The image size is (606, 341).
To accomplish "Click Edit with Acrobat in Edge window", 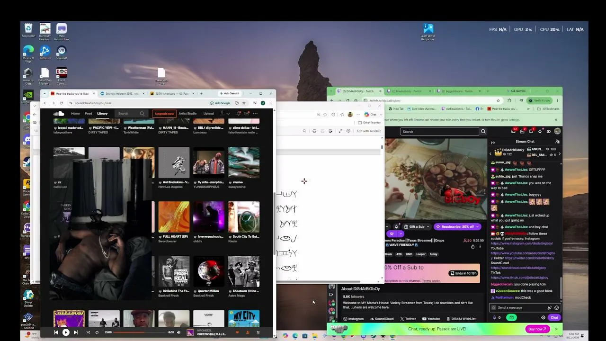I will click(x=368, y=131).
